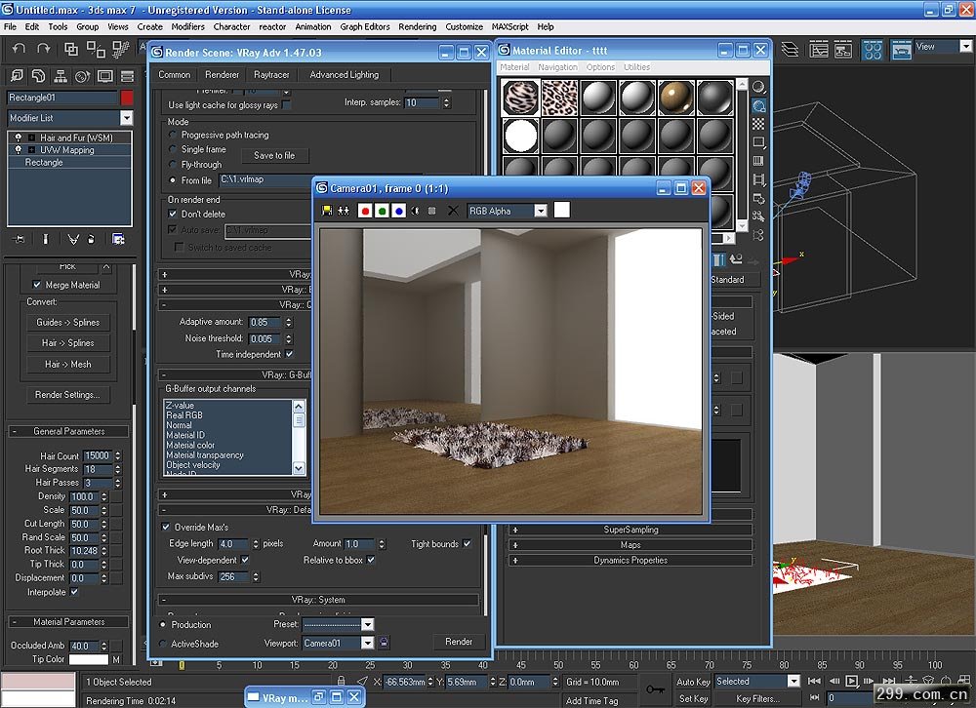Open the Viewport dropdown showing Camera01

(367, 644)
